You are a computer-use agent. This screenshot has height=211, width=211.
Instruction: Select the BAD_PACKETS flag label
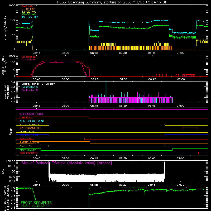tap(29, 153)
